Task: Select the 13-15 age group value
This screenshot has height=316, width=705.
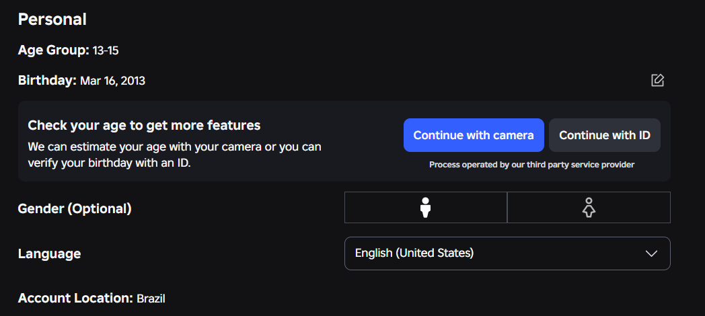Action: click(x=106, y=51)
